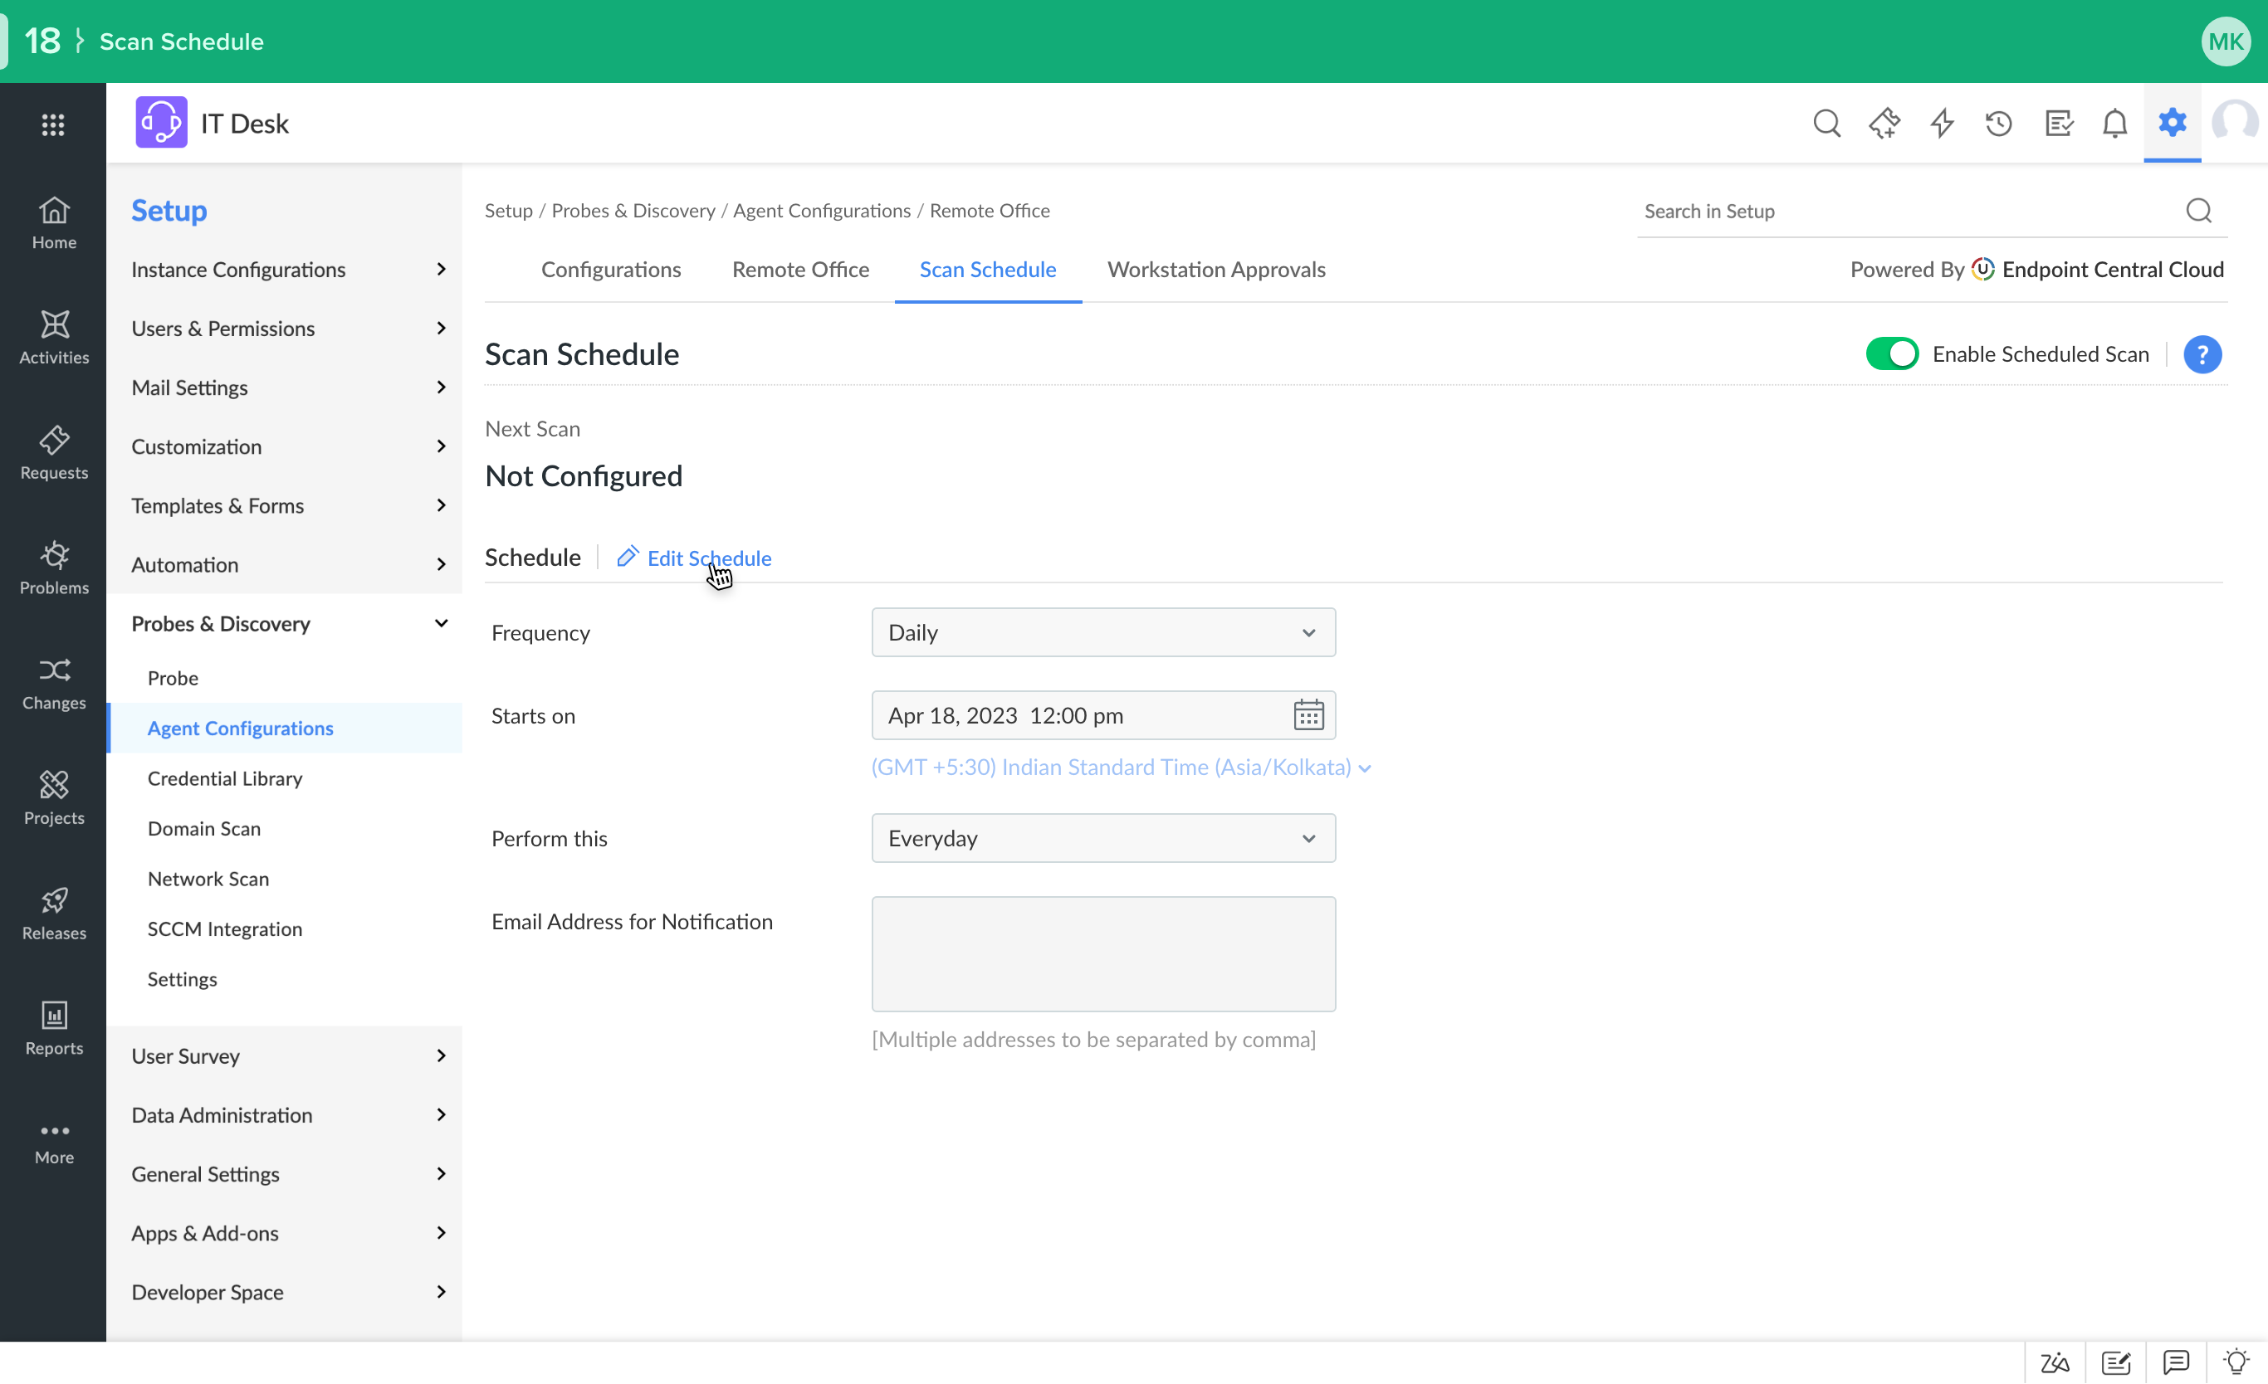The width and height of the screenshot is (2268, 1384).
Task: Click the blue help question mark icon
Action: point(2202,354)
